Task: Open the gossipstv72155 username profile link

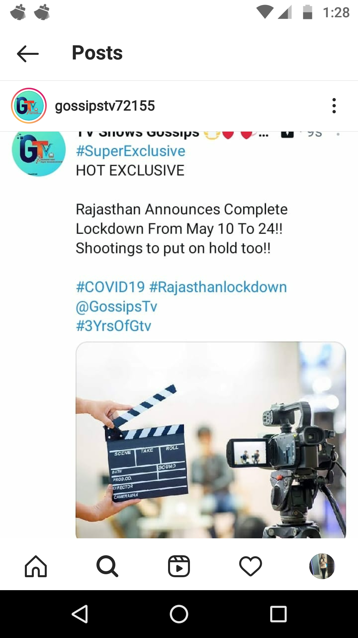Action: [x=105, y=106]
